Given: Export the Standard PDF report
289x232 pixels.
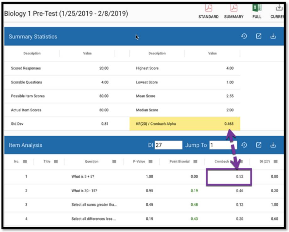Looking at the screenshot, I should (x=208, y=8).
